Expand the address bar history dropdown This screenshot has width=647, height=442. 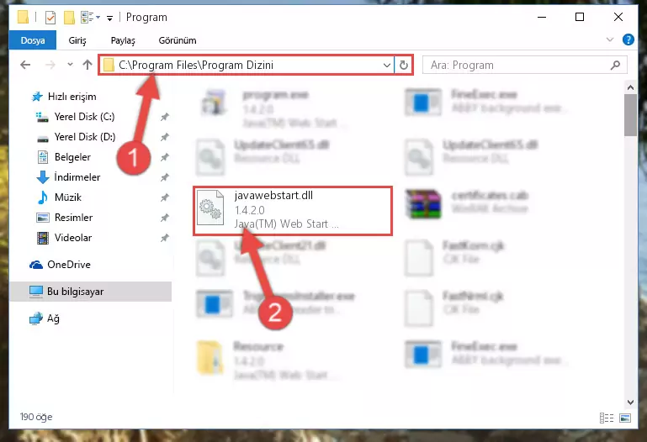tap(387, 65)
